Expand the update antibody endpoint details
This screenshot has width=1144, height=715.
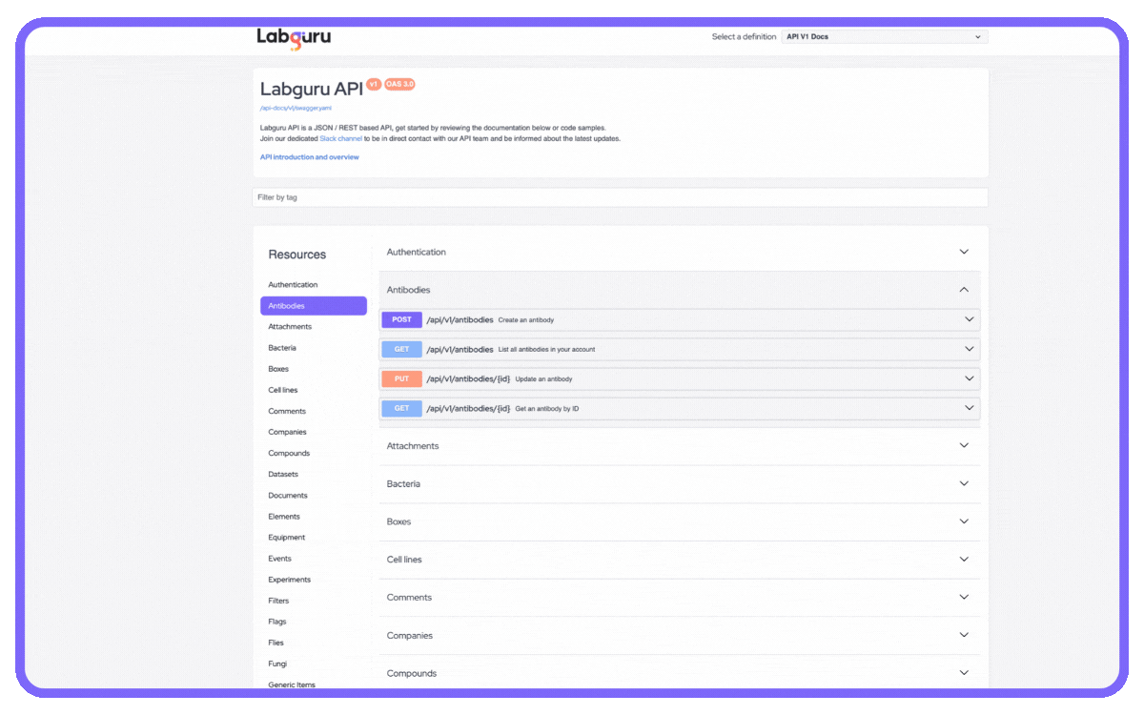(x=970, y=378)
